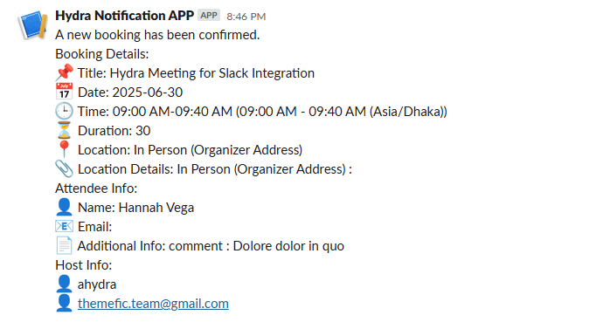
Task: Click the person emoji beside Name: Hannah Vega
Action: (64, 207)
